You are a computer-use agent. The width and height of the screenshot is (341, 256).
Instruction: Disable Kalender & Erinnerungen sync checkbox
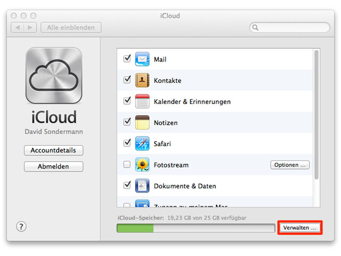pyautogui.click(x=127, y=101)
